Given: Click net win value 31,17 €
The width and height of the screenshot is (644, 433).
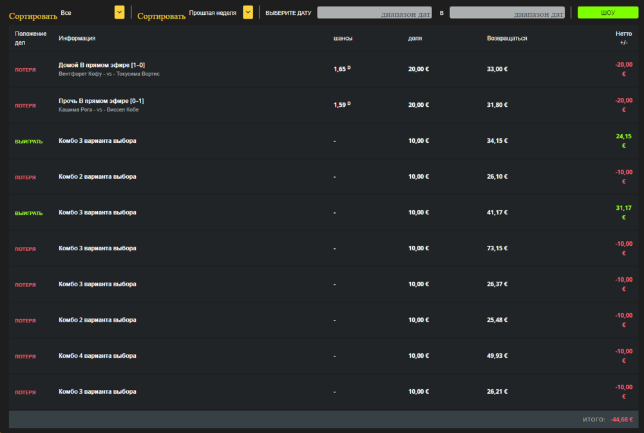Looking at the screenshot, I should click(624, 212).
